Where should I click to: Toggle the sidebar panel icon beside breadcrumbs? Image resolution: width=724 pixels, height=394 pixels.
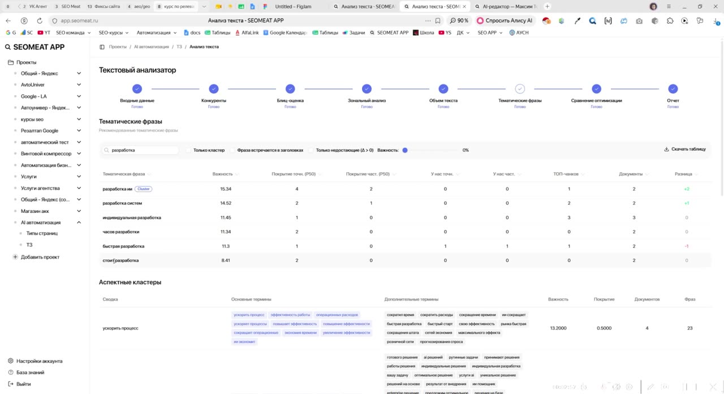point(102,47)
